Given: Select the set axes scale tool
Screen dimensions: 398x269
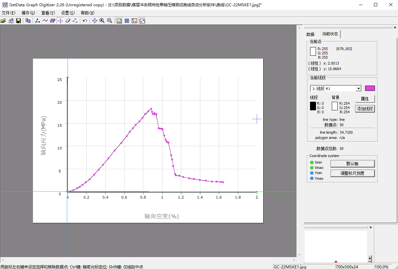Looking at the screenshot, I should coord(38,21).
